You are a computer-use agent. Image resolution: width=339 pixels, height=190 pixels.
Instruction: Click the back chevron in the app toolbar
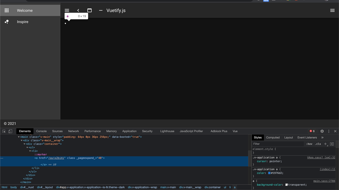pyautogui.click(x=78, y=10)
